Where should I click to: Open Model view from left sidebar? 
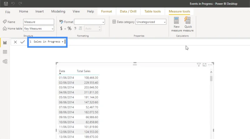pos(5,61)
